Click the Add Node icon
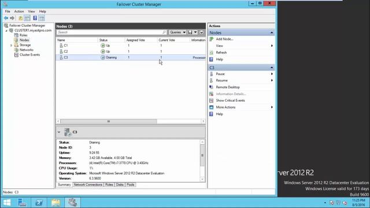This screenshot has height=208, width=370. pos(212,39)
